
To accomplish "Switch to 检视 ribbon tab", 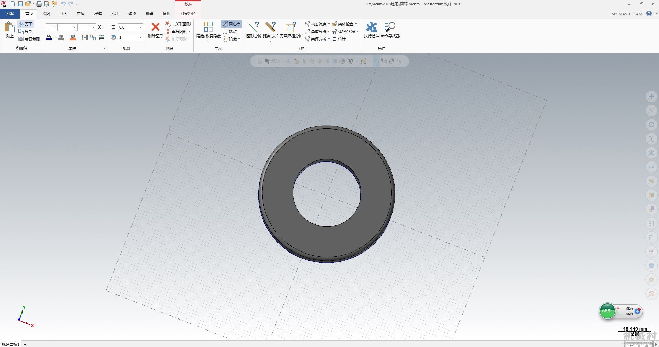I will pyautogui.click(x=167, y=14).
